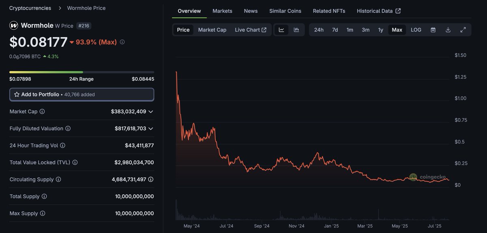Toggle LOG scale on chart

(416, 30)
